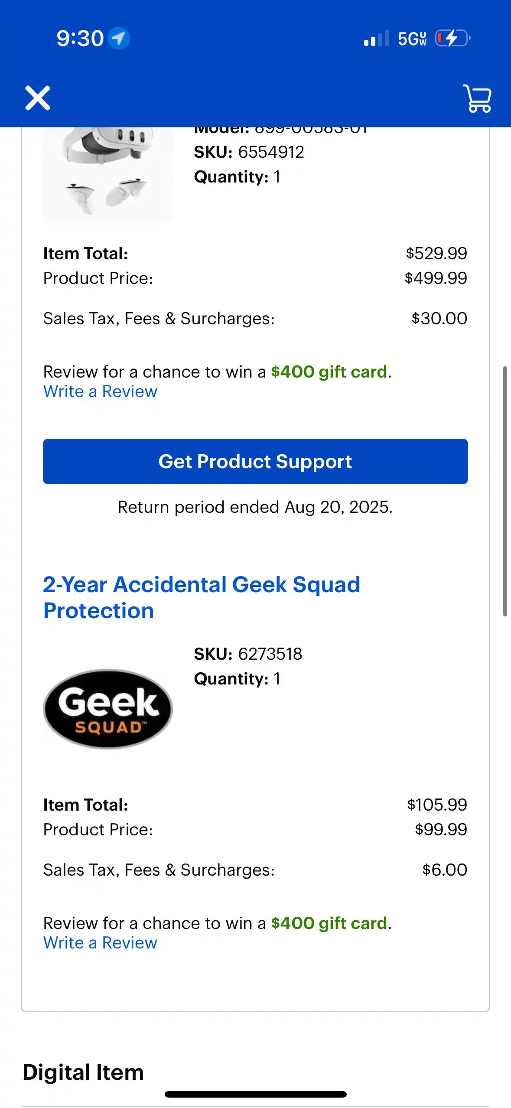Tap the $400 gift card text under the headset
Screen dimensions: 511x1108
pyautogui.click(x=329, y=372)
